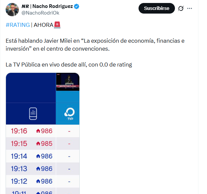Image resolution: width=207 pixels, height=194 pixels.
Task: Click the blue house icon in the 19:14 row
Action: tap(38, 156)
